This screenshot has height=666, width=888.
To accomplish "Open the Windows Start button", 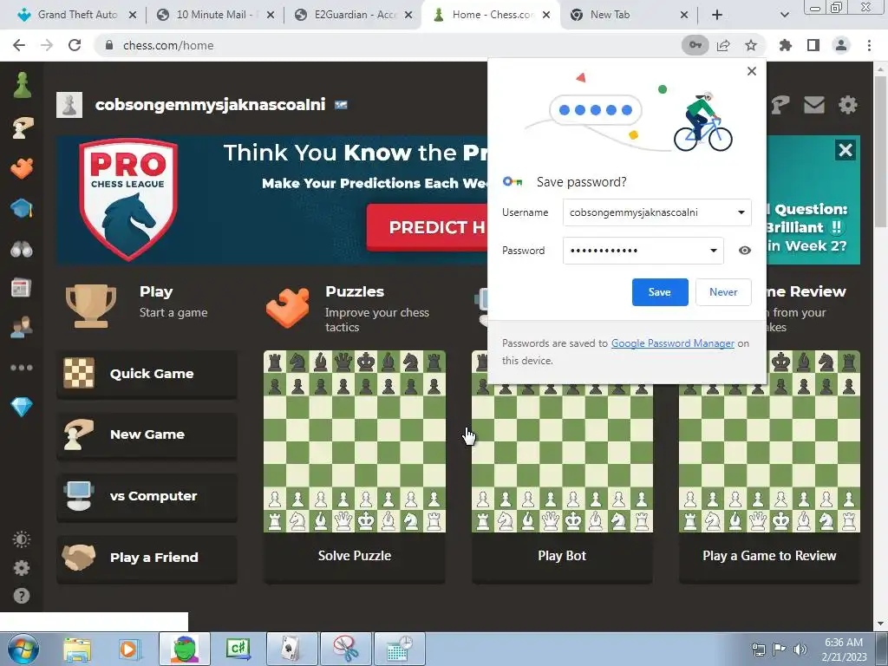I will click(x=23, y=649).
